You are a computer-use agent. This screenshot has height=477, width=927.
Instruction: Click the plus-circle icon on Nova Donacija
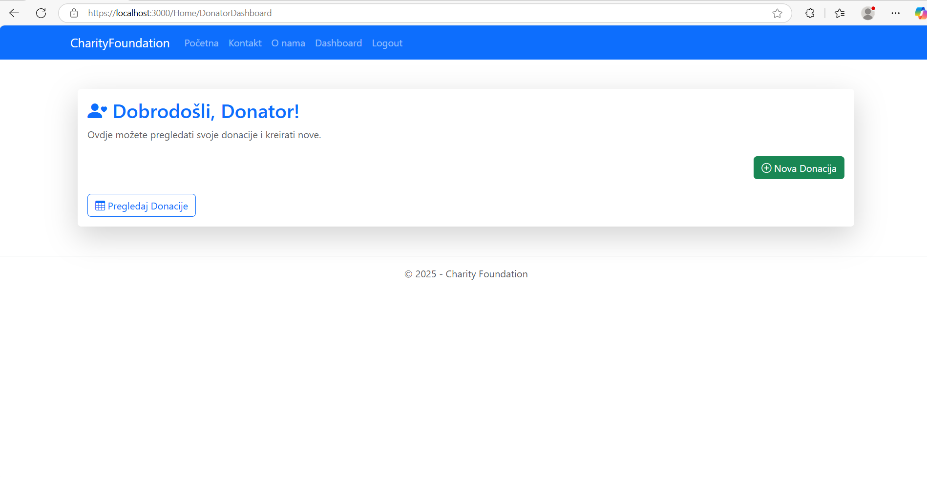tap(766, 168)
